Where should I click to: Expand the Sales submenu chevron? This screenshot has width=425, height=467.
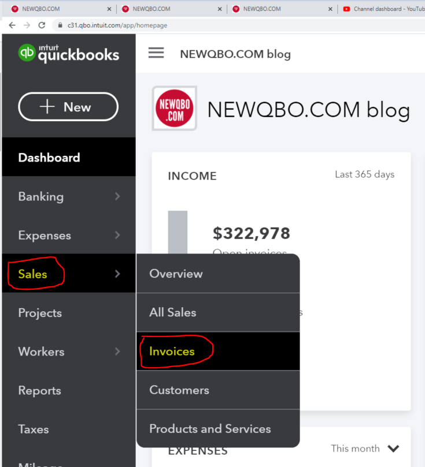pos(117,274)
